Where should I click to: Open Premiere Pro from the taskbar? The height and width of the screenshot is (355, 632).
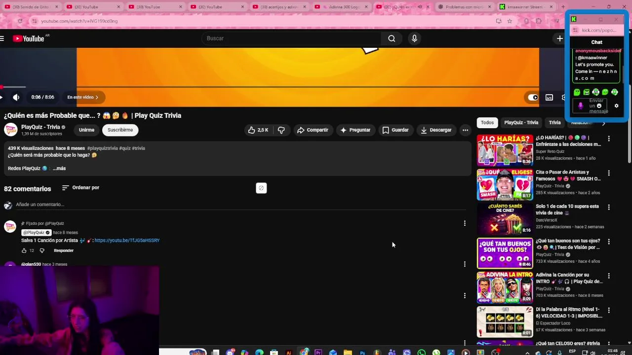[x=318, y=352]
